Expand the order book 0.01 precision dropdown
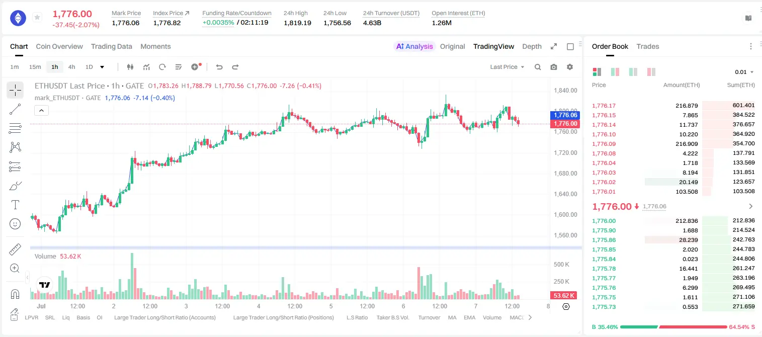 744,72
